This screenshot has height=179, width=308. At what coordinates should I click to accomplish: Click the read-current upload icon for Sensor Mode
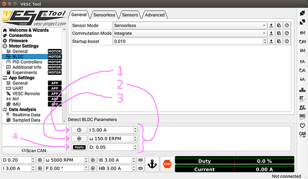click(x=271, y=25)
